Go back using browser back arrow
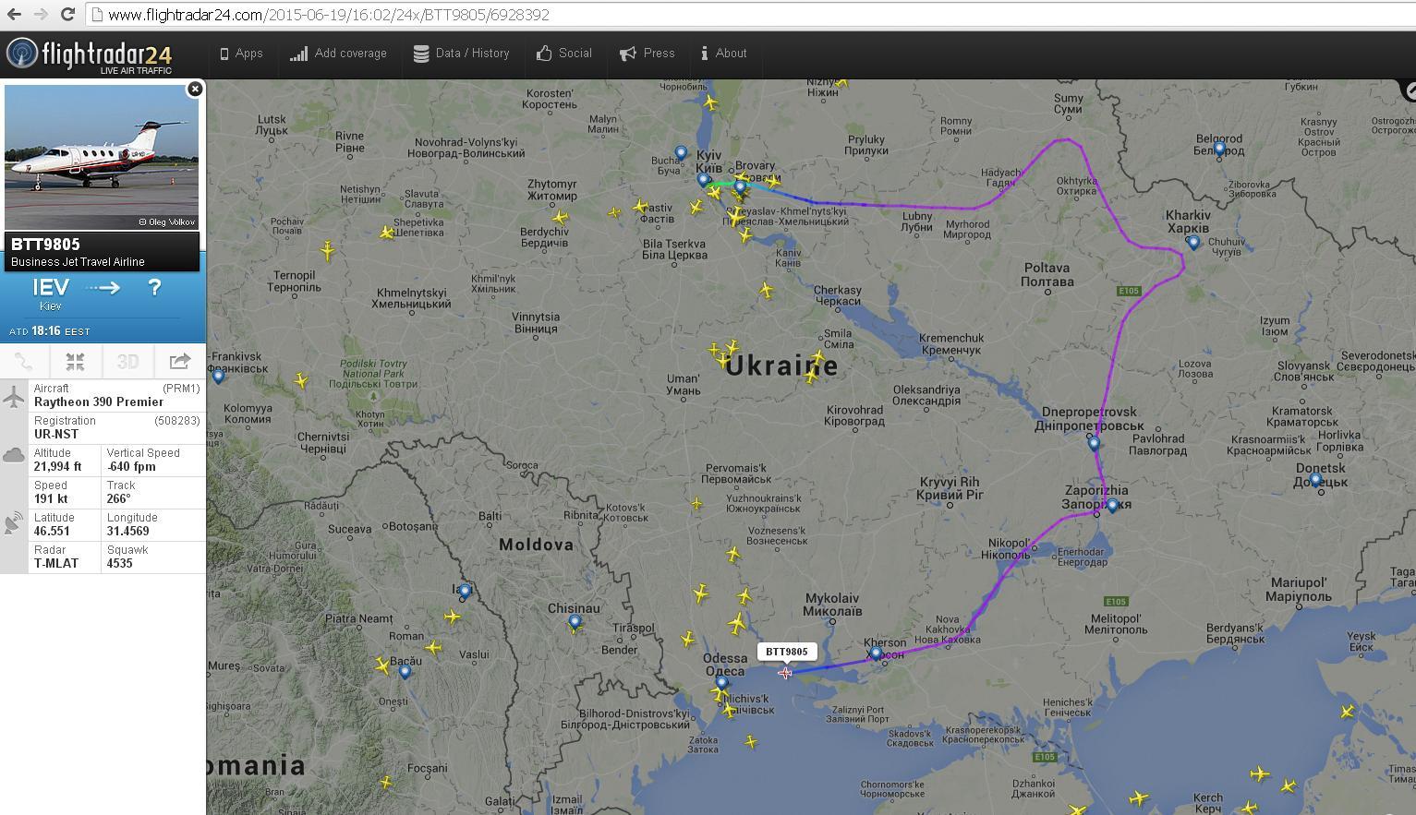 (14, 15)
